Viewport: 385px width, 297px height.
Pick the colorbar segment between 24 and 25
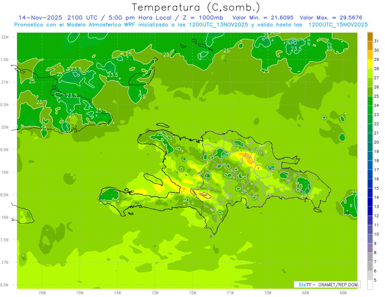click(x=370, y=101)
